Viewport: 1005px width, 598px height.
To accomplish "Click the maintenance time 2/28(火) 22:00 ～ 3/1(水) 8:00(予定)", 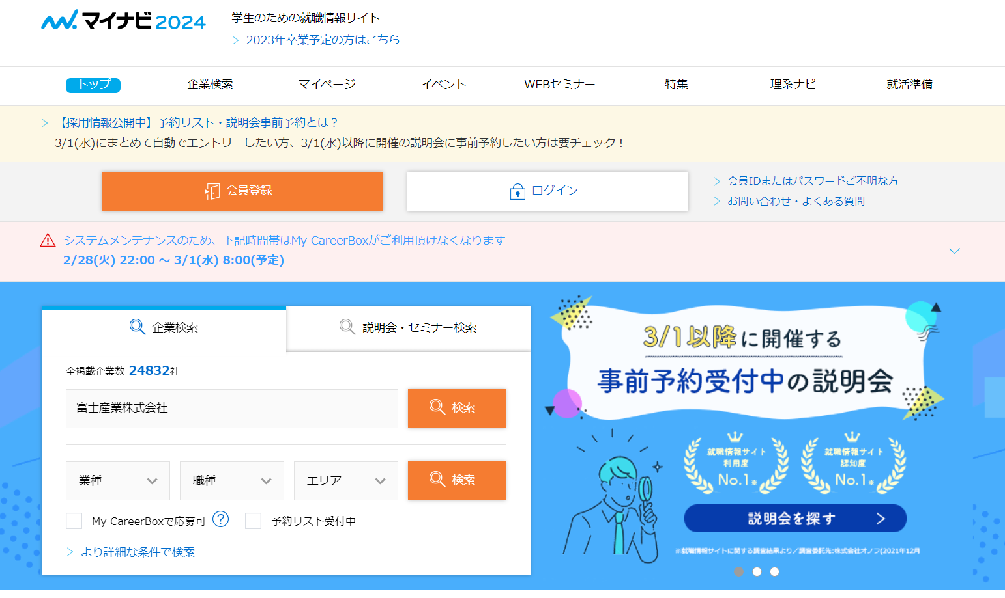I will click(173, 260).
